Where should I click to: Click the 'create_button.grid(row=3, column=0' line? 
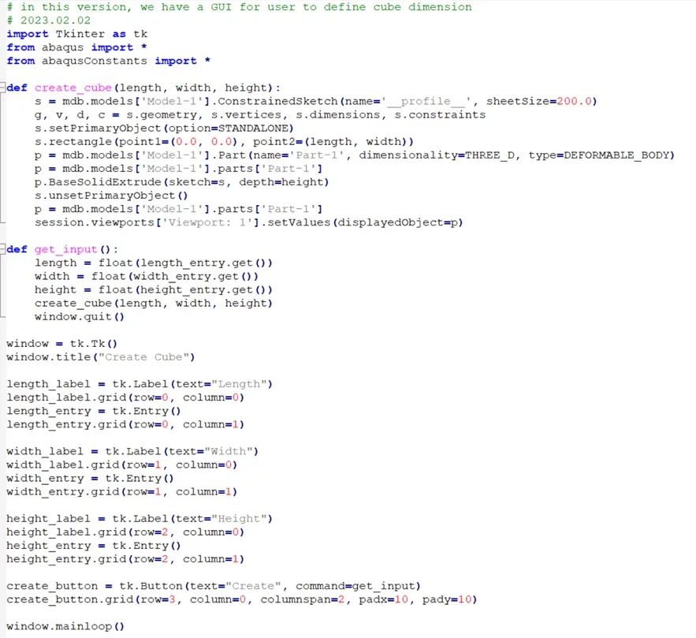pyautogui.click(x=242, y=599)
